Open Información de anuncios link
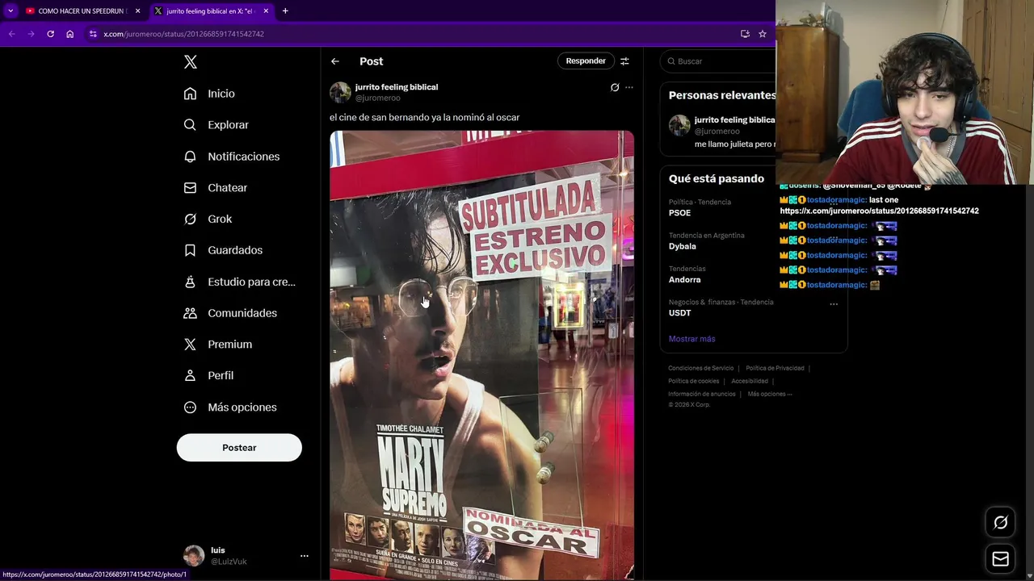1034x581 pixels. click(701, 394)
